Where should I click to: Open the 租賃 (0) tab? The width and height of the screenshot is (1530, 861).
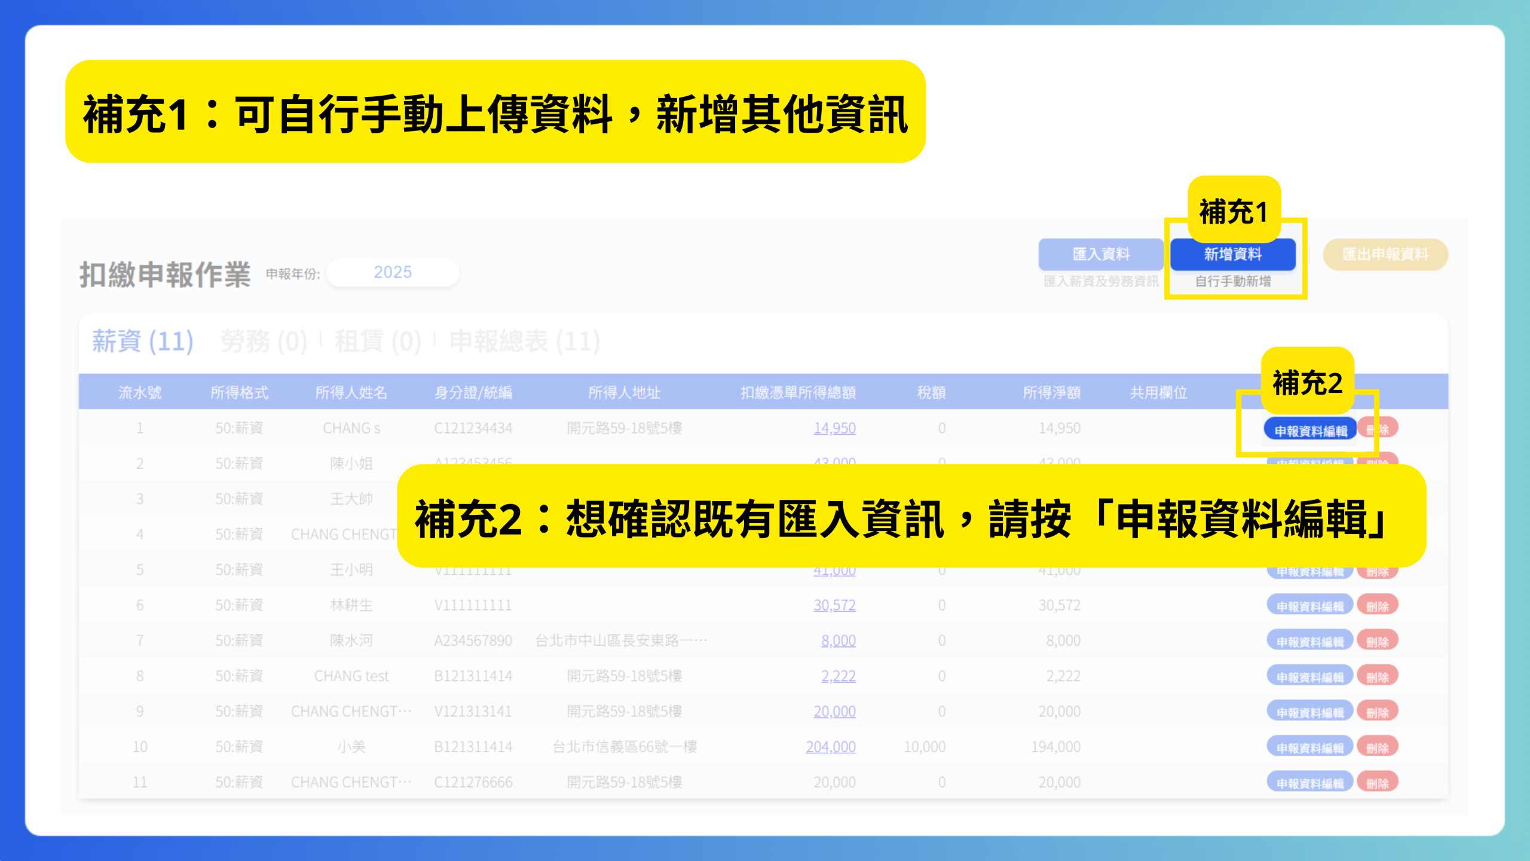378,341
